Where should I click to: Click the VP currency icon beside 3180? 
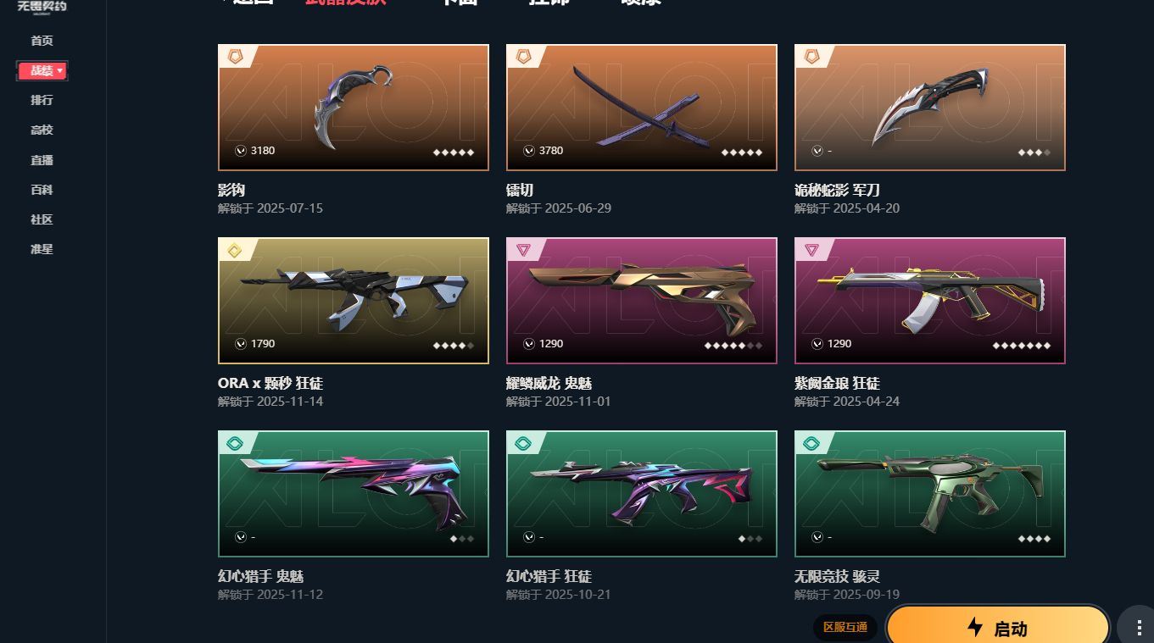click(241, 151)
